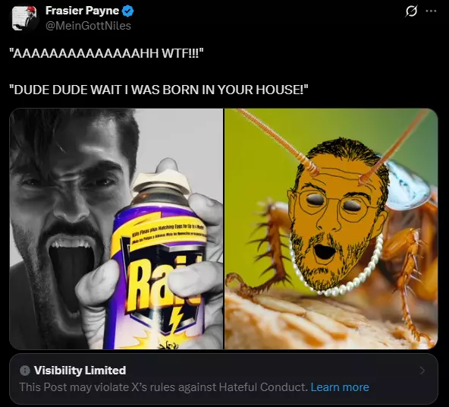Open Frasier Payne's profile avatar

tap(24, 18)
